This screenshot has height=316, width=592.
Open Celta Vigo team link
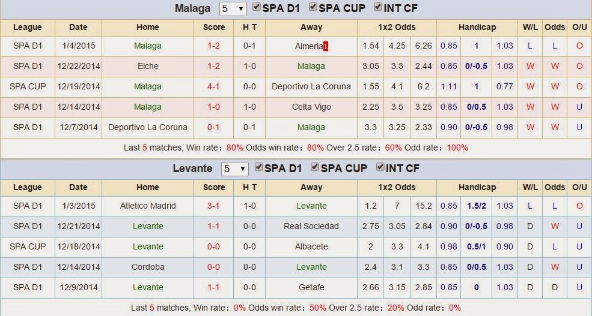pyautogui.click(x=311, y=107)
